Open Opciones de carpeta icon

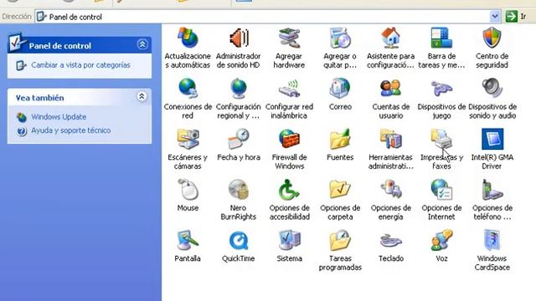coord(340,190)
